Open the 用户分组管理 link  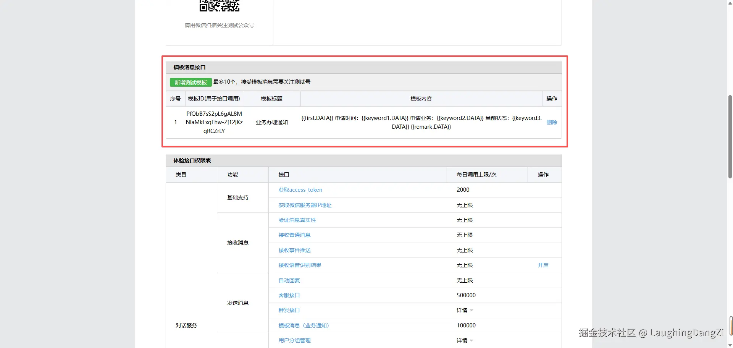pos(294,340)
